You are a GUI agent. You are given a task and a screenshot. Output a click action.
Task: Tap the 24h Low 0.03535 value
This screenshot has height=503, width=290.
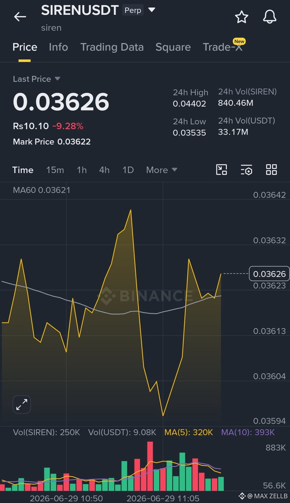point(189,133)
